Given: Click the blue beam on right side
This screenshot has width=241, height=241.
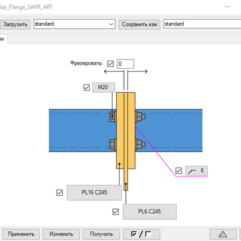Looking at the screenshot, I should pos(169,131).
